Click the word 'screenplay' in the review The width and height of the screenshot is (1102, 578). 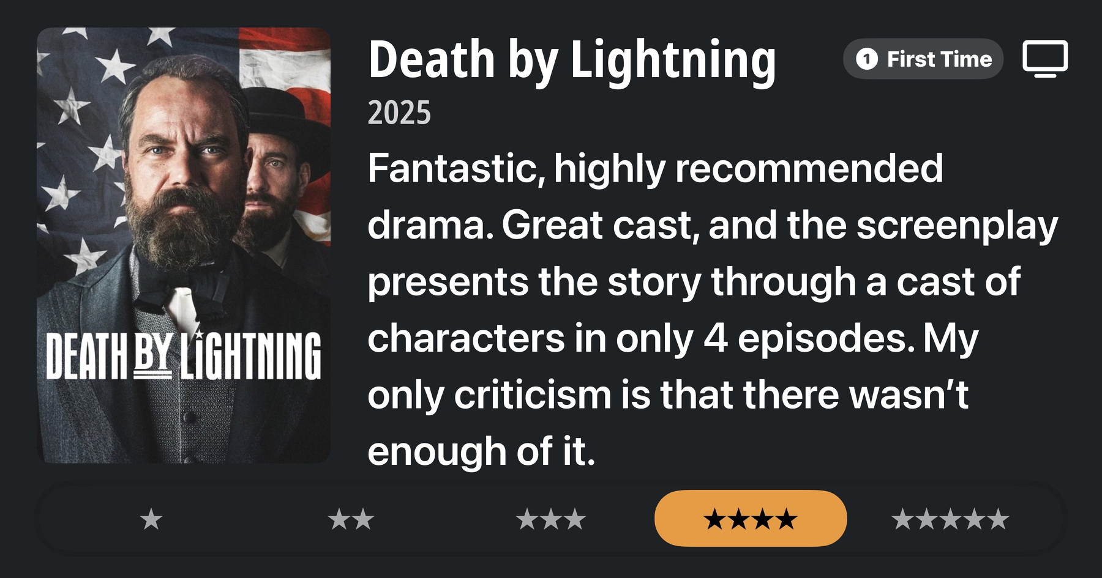click(x=956, y=225)
